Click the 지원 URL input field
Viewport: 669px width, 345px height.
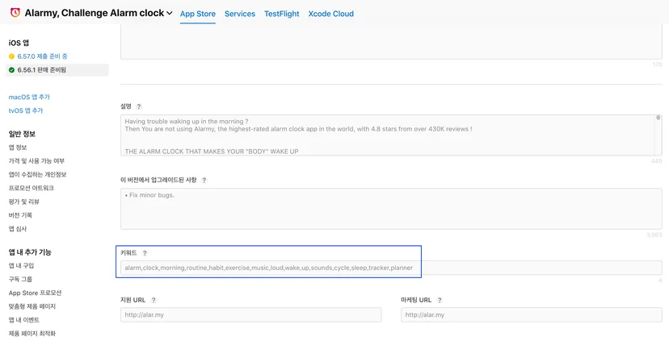[x=250, y=315]
